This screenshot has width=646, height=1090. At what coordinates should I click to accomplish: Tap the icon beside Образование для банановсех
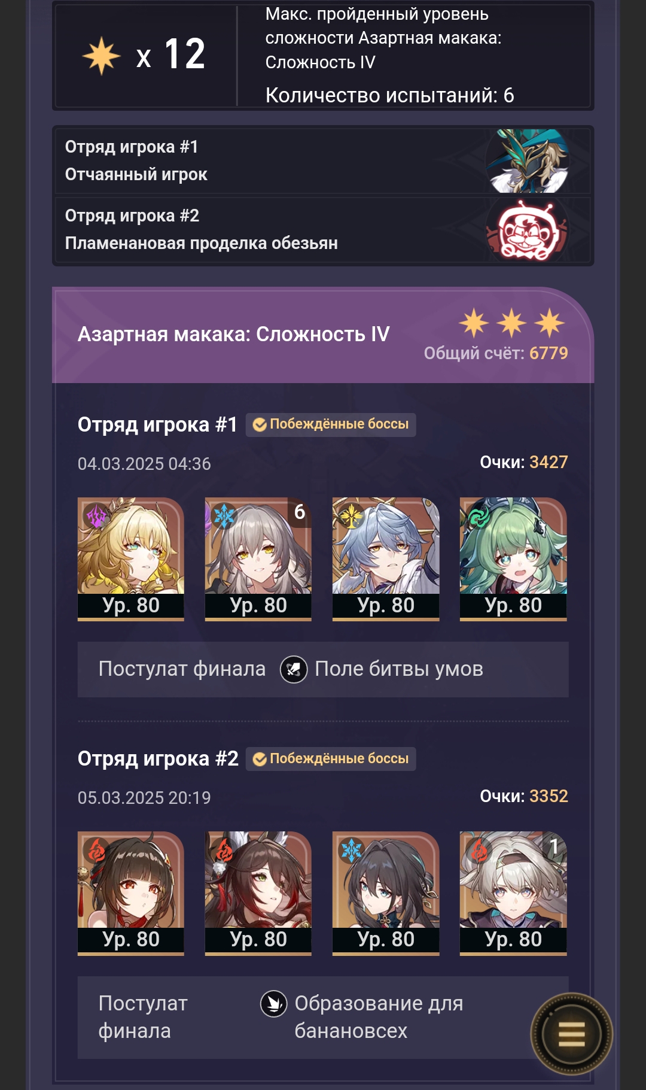tap(274, 1004)
